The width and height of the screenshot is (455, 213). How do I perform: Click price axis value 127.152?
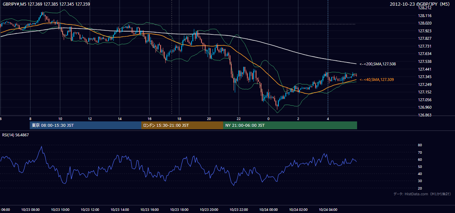(425, 92)
